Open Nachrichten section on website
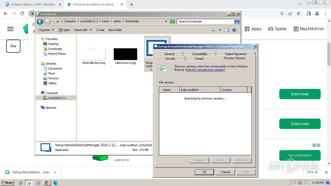 click(x=309, y=29)
